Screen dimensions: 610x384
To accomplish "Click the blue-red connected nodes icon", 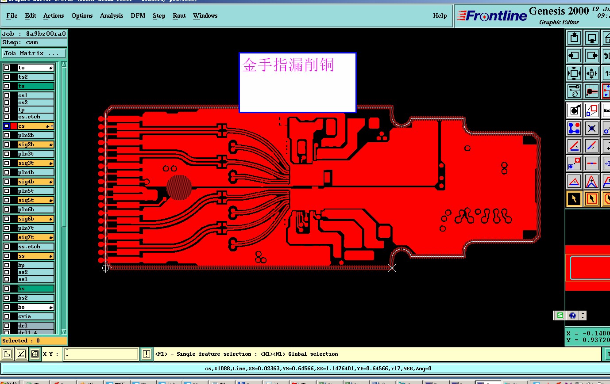I will [x=574, y=128].
